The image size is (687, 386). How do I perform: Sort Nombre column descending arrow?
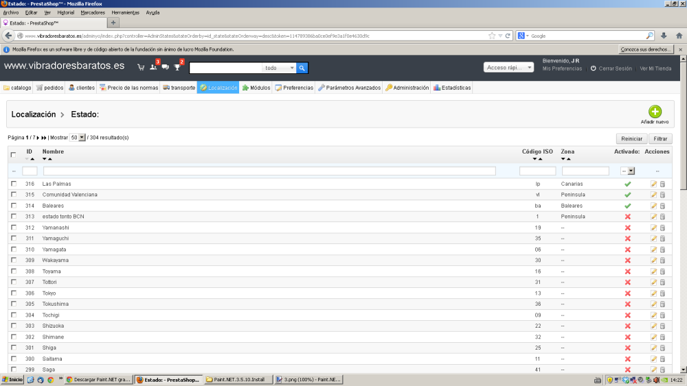point(44,159)
